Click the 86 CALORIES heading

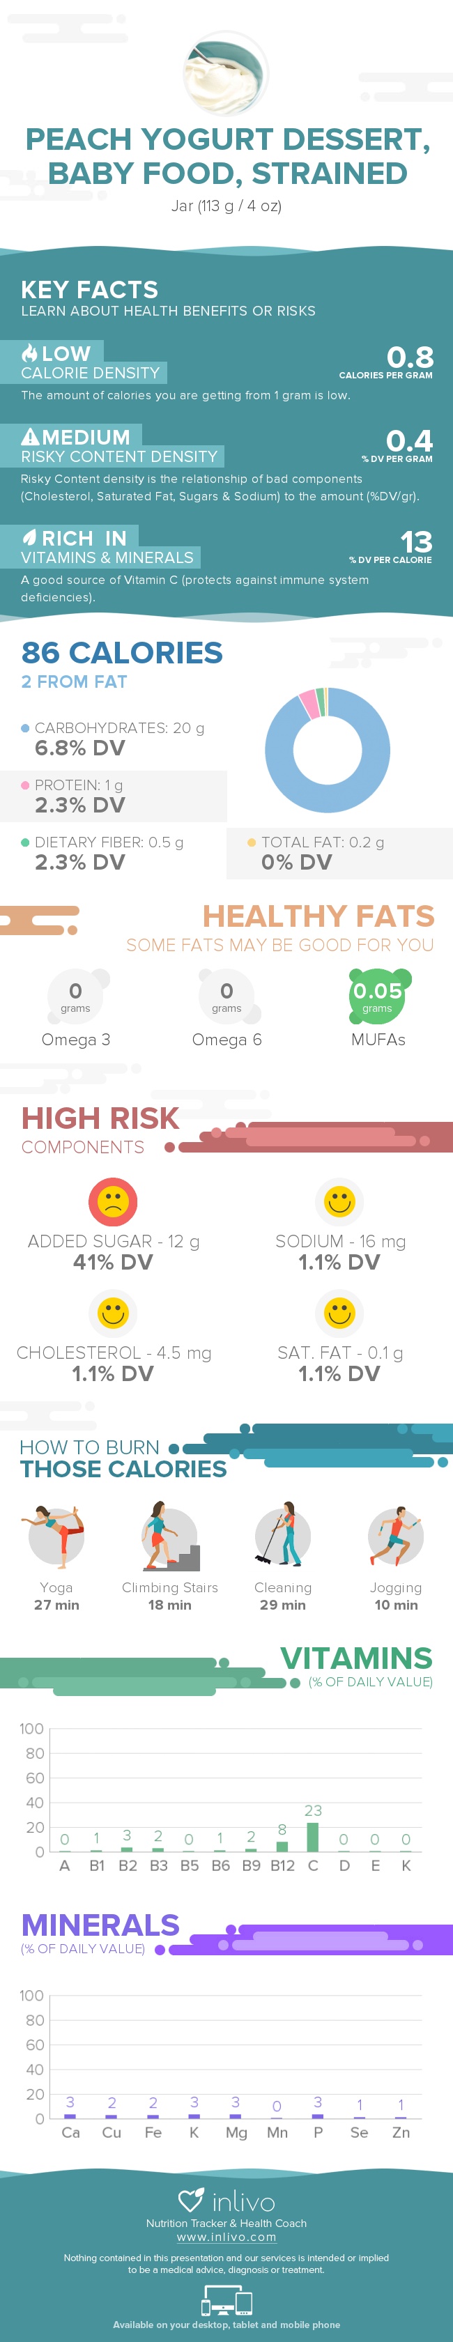pyautogui.click(x=122, y=653)
